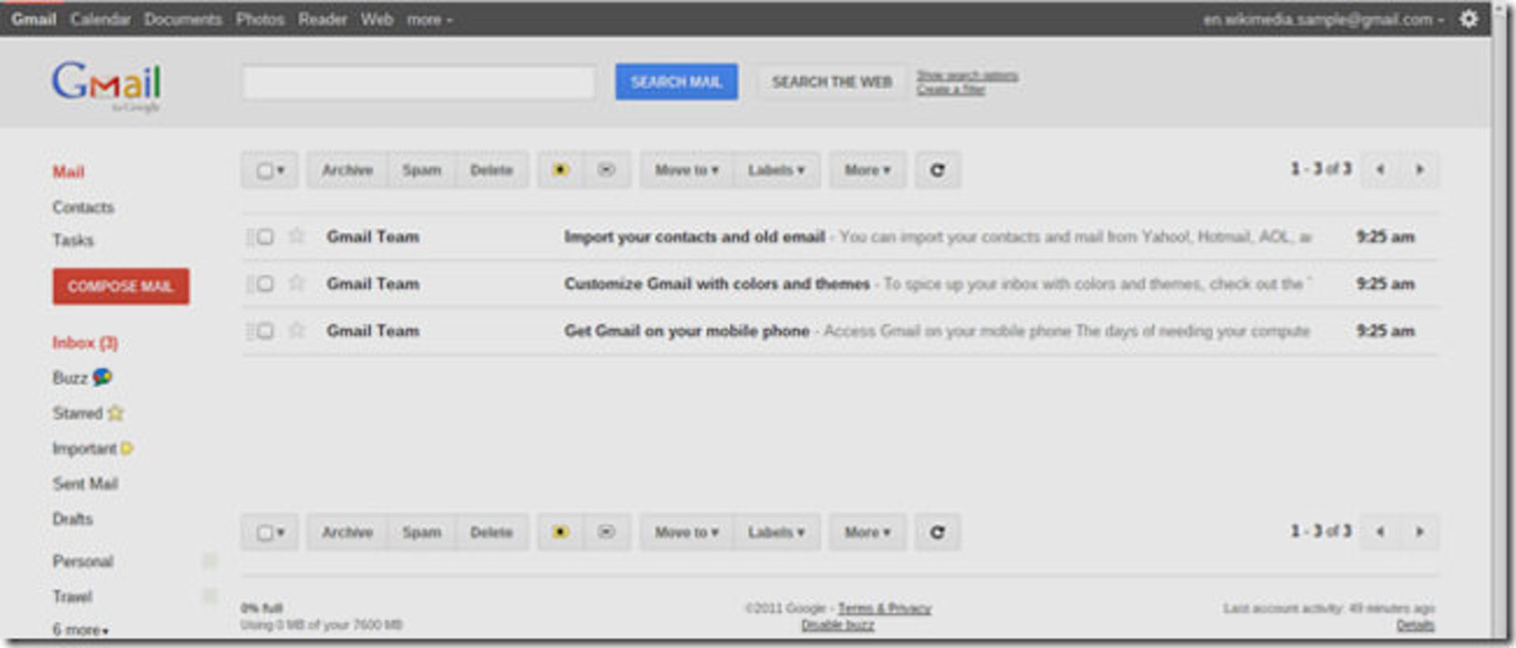Screen dimensions: 1516x648
Task: Mark as not important in bottom toolbar
Action: click(606, 532)
